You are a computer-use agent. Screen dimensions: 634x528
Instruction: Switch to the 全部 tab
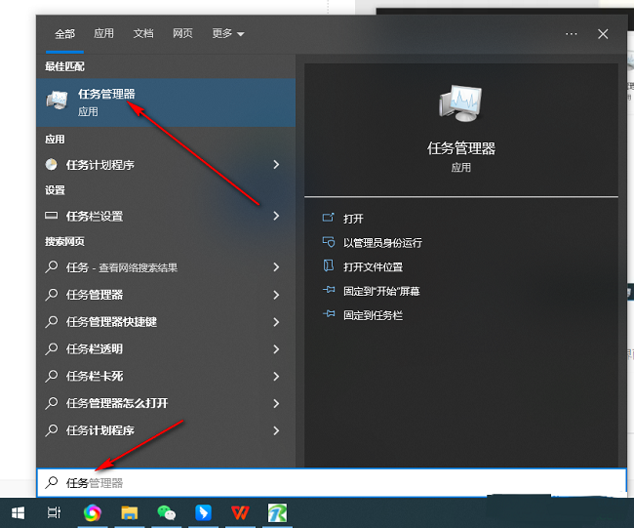click(64, 33)
